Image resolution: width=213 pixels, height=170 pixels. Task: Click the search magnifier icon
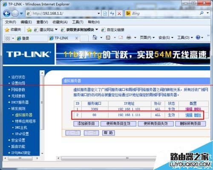pyautogui.click(x=201, y=13)
